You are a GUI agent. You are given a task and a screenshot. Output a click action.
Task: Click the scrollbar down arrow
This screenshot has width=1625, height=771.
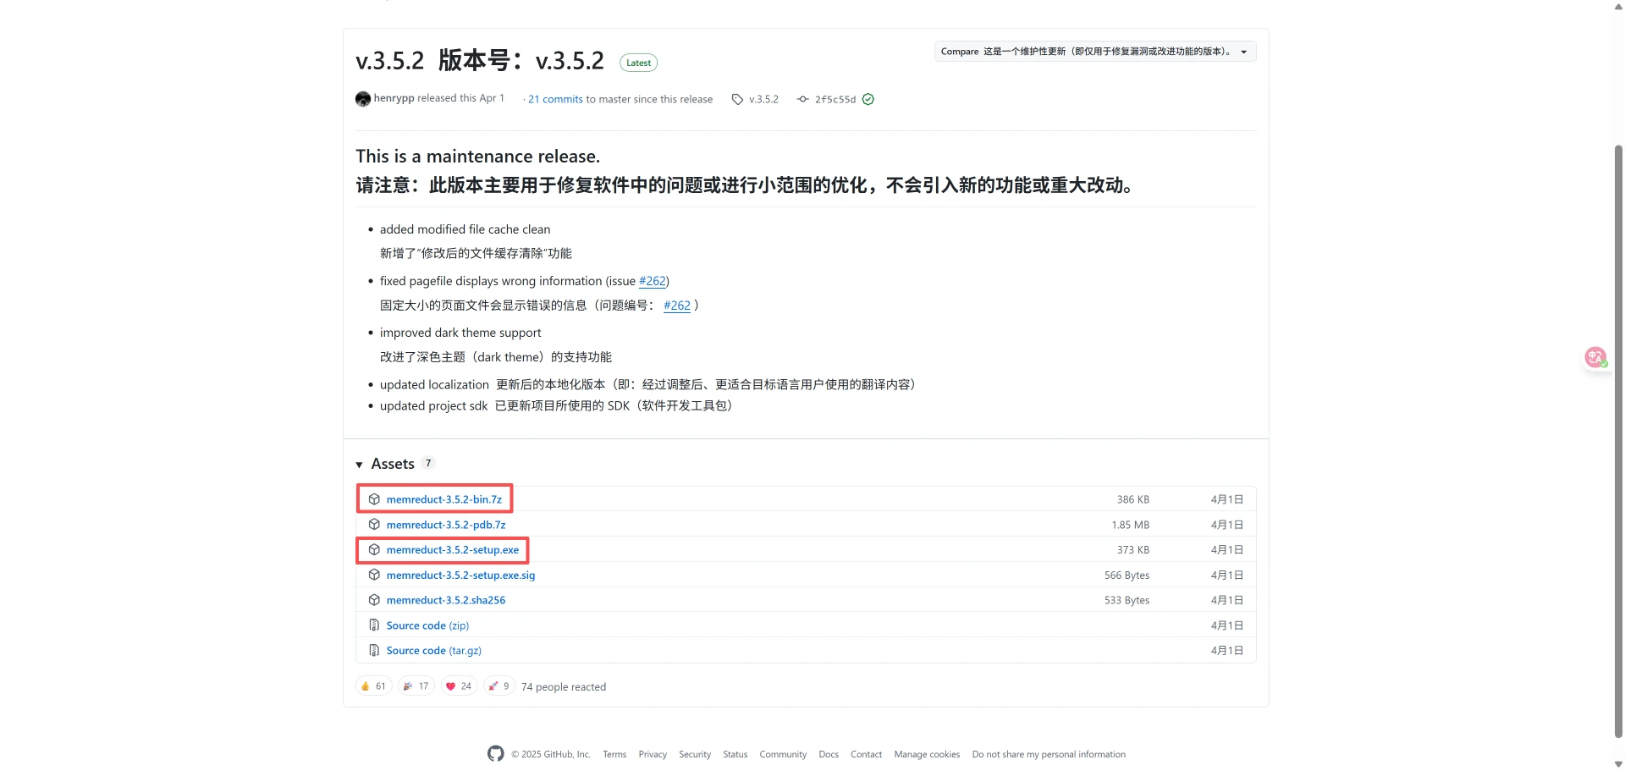coord(1618,764)
